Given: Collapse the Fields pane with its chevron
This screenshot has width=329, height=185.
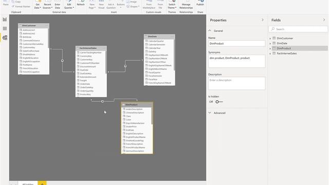Looking at the screenshot, I should 324,20.
